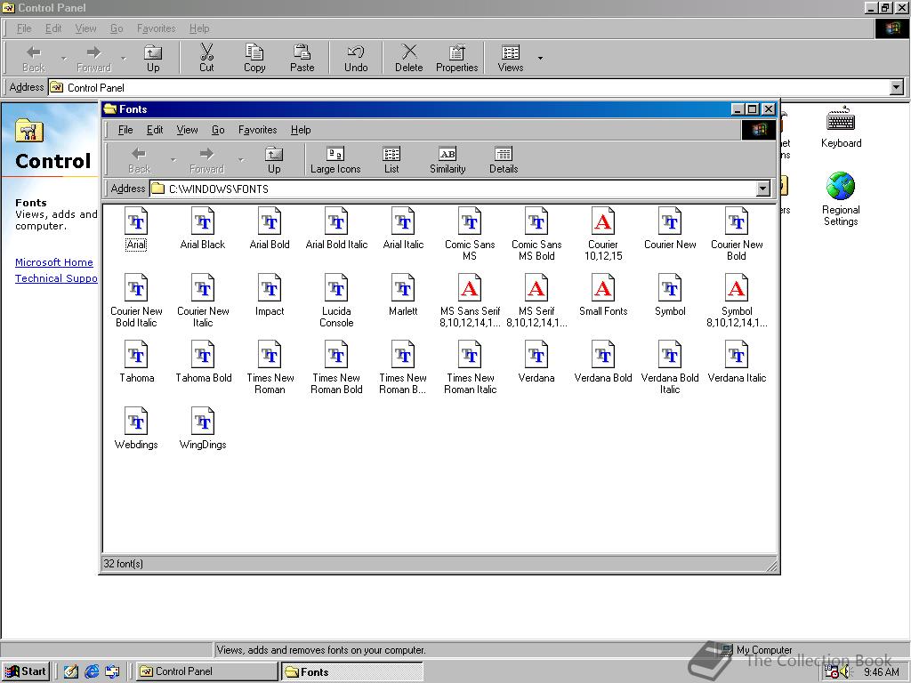Open the Address bar dropdown

(763, 189)
